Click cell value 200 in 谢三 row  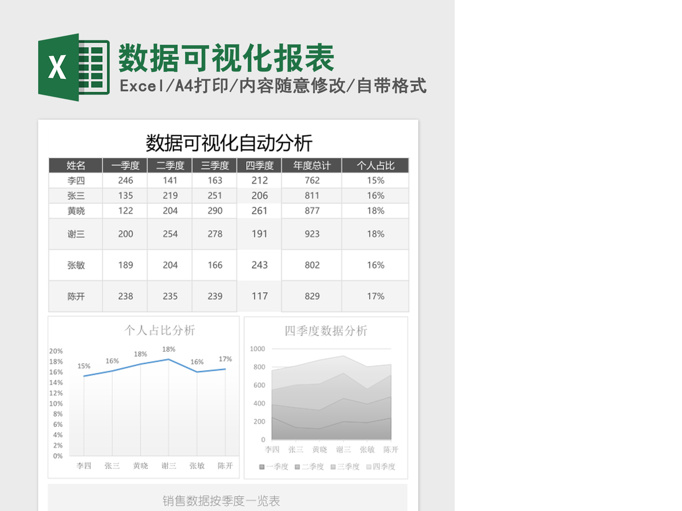coord(125,234)
